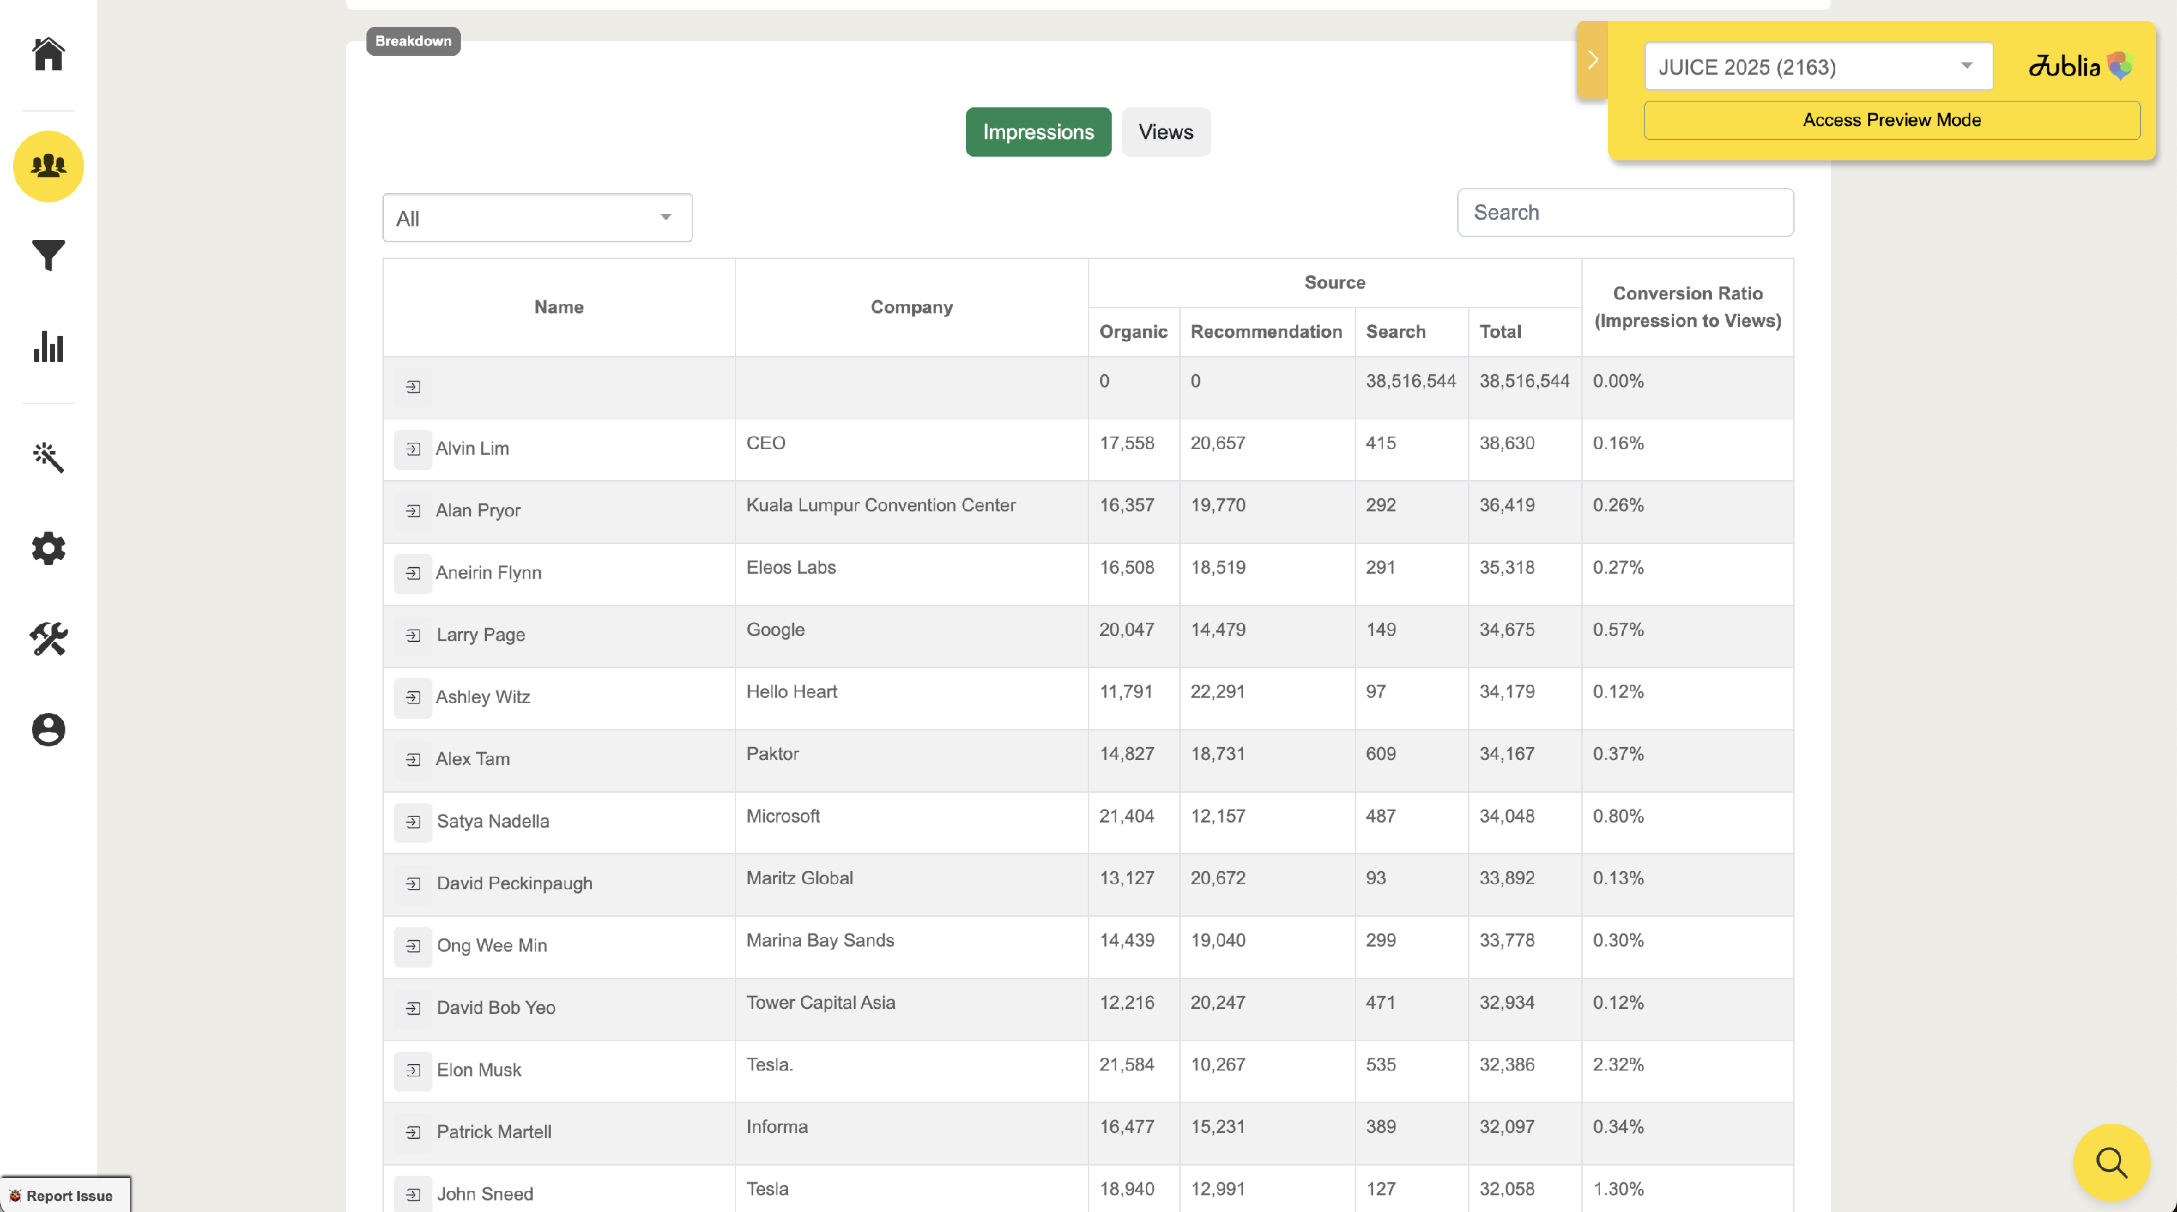Click the 38,516,544 Search value
This screenshot has width=2177, height=1212.
1411,381
